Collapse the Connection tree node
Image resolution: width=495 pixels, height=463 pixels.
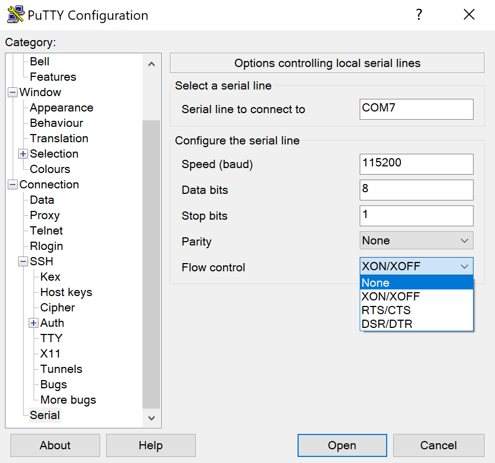tap(13, 185)
